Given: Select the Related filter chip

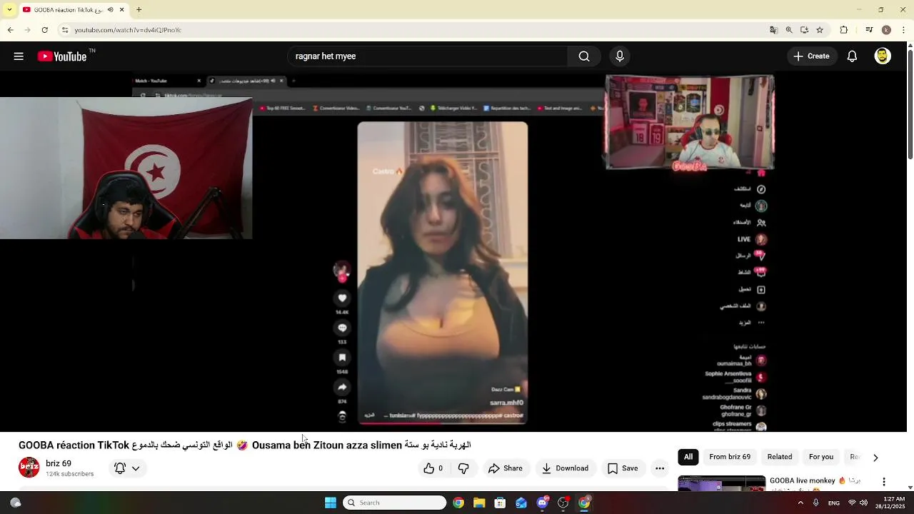Looking at the screenshot, I should point(780,457).
